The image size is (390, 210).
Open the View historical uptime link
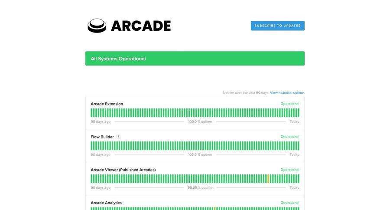click(287, 93)
